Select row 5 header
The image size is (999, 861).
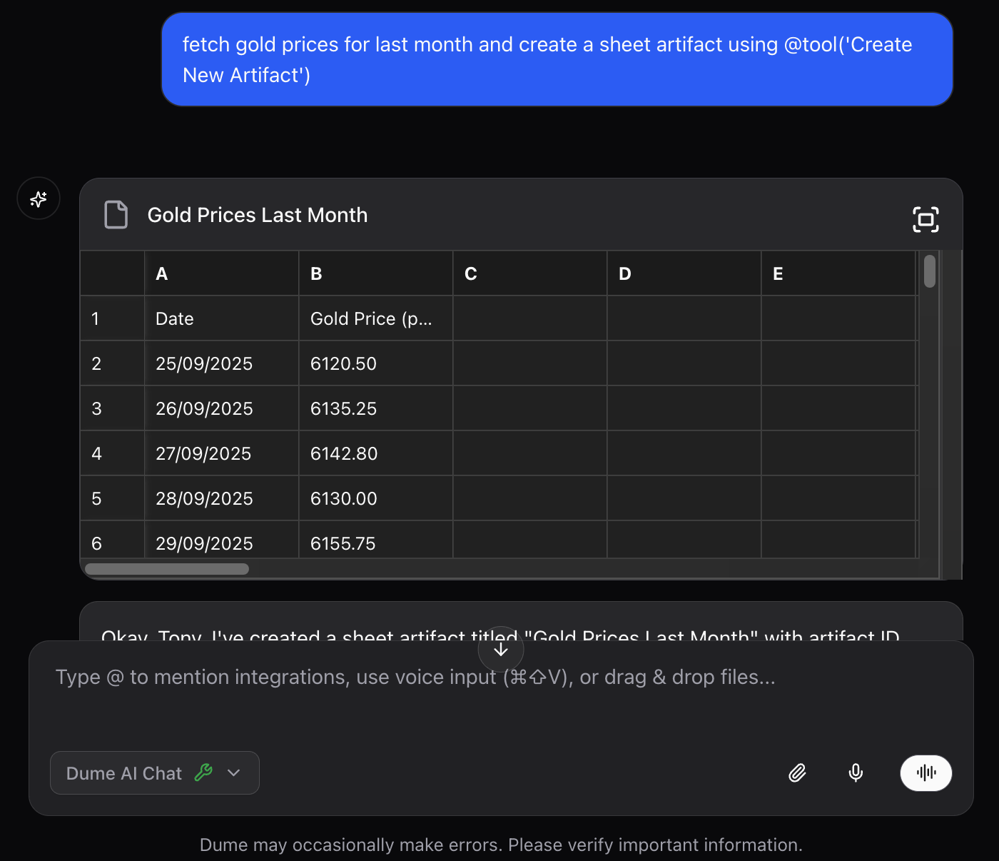(x=112, y=498)
